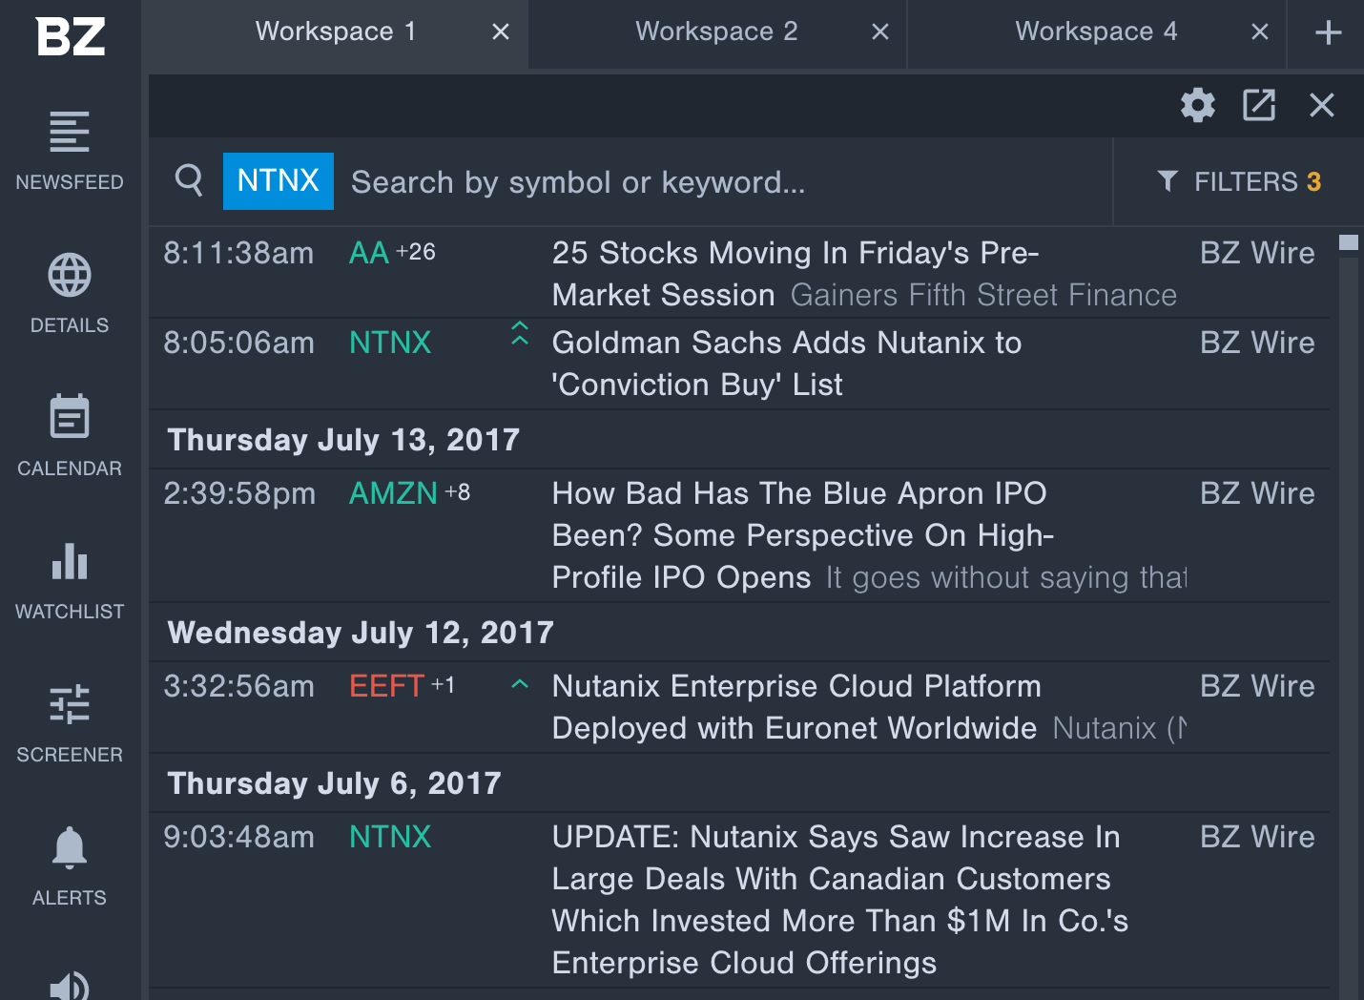Click the newsfeed scrollbar thumb
The width and height of the screenshot is (1364, 1000).
1349,242
